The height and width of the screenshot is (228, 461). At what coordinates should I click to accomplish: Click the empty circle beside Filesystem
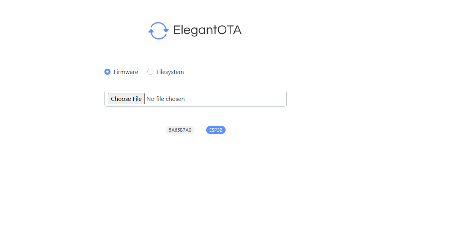(150, 72)
